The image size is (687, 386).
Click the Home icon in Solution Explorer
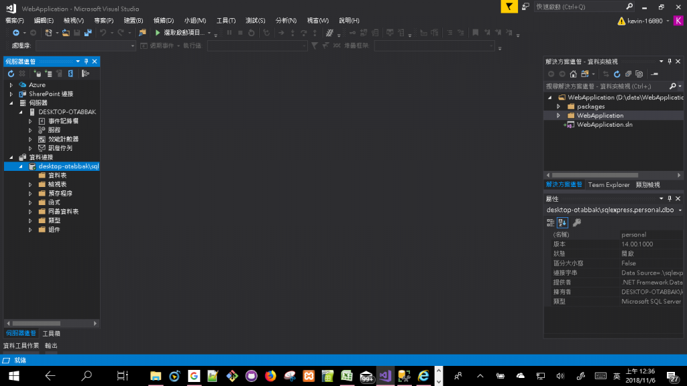click(573, 74)
